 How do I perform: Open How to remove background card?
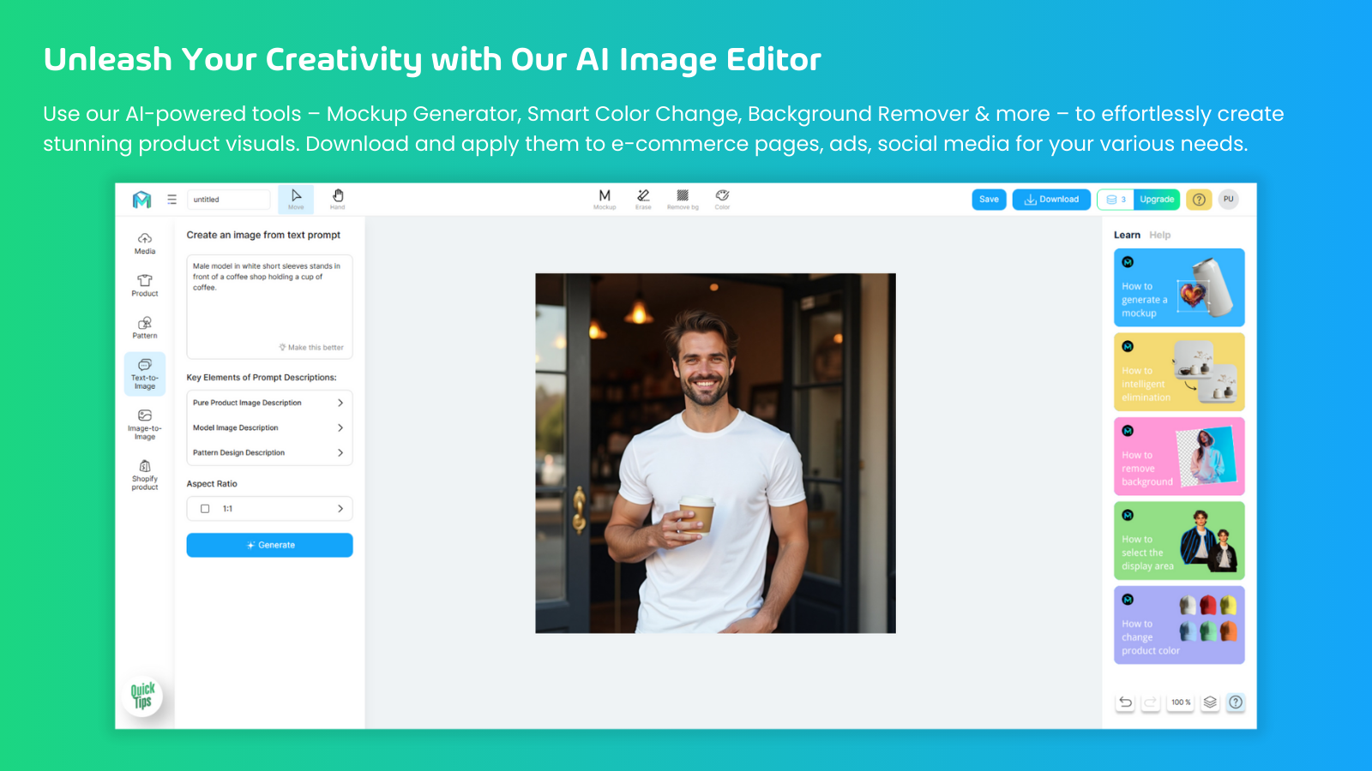pos(1179,456)
